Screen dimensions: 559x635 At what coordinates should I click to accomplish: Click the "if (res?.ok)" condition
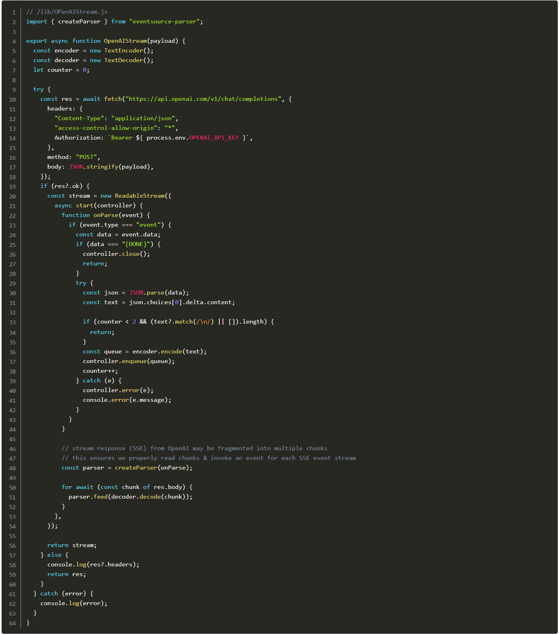[61, 186]
